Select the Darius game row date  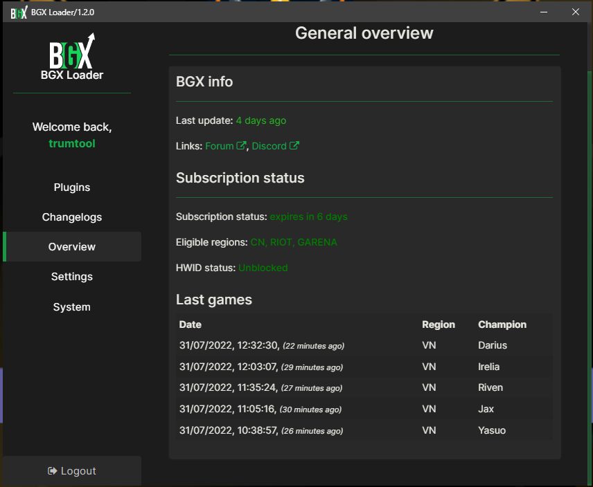coord(262,345)
